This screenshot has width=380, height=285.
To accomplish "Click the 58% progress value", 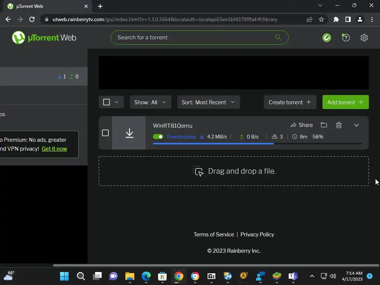I will tap(318, 137).
